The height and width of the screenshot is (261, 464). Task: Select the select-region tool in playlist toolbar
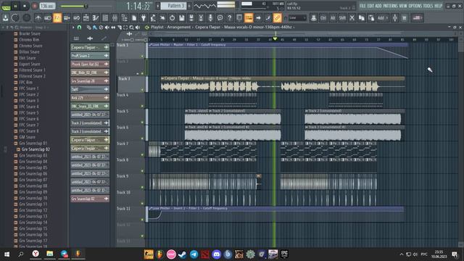click(125, 28)
